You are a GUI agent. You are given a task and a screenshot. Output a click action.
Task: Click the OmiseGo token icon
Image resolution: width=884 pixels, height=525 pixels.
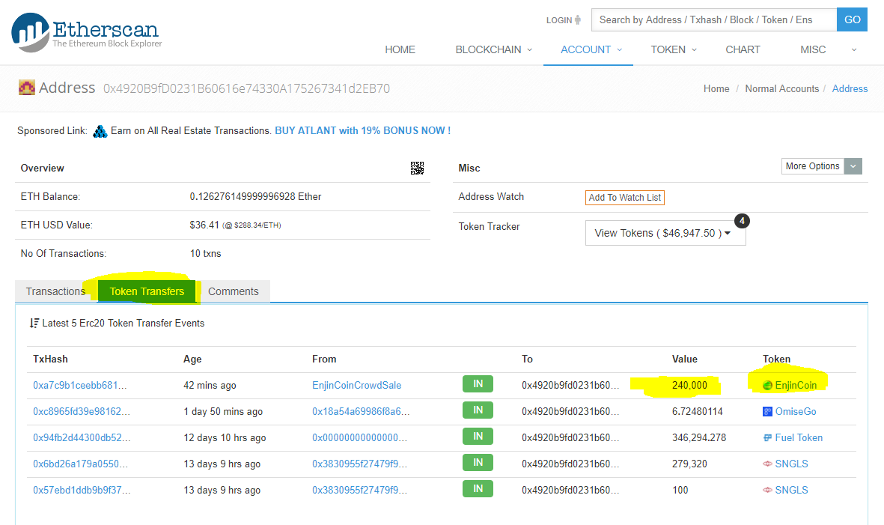(x=767, y=412)
